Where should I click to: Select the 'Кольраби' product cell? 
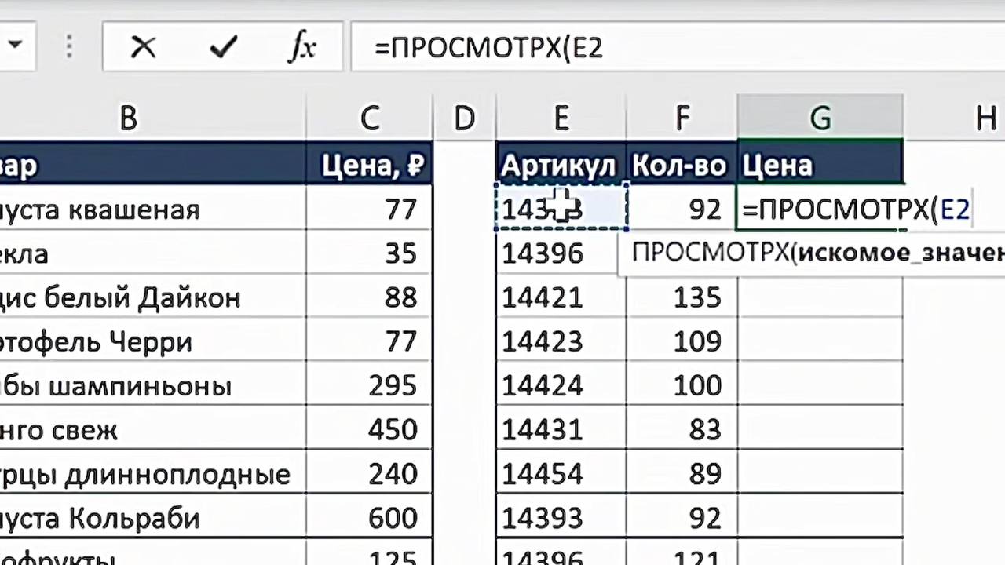153,517
